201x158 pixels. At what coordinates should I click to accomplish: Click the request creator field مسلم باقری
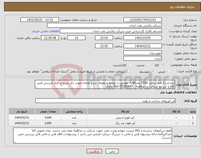pyautogui.click(x=111, y=31)
